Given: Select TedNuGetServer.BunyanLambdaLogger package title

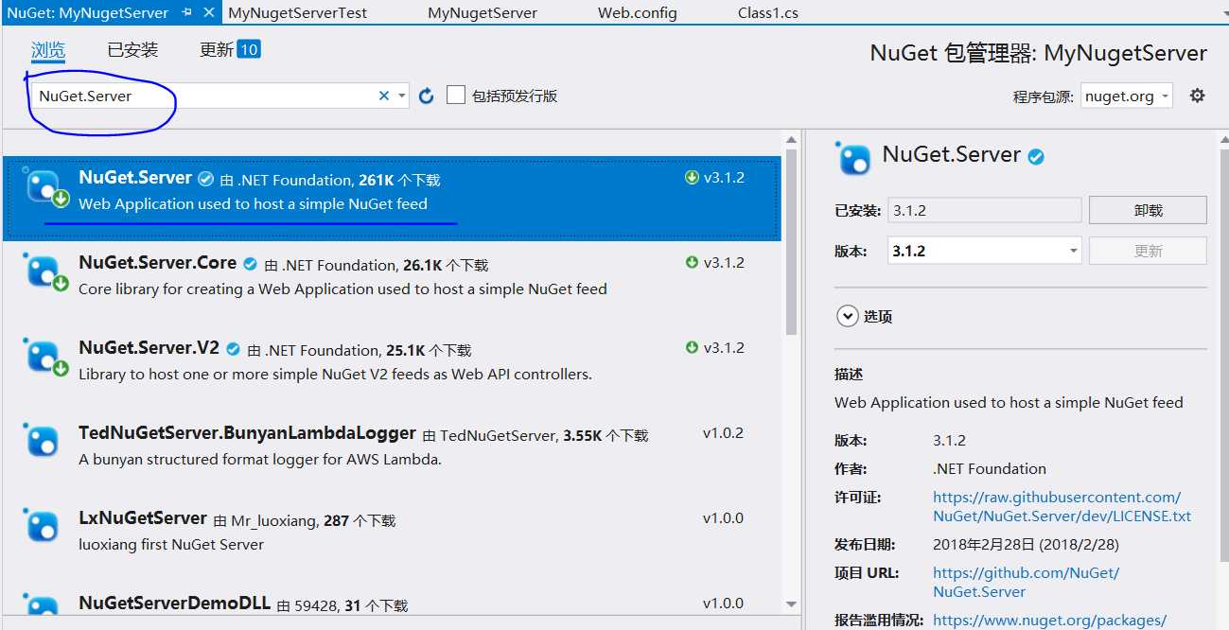Looking at the screenshot, I should coord(248,432).
